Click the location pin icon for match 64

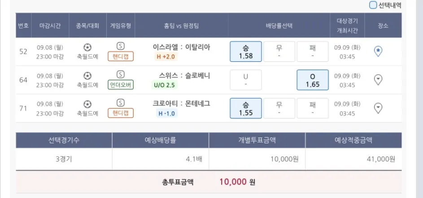[378, 80]
